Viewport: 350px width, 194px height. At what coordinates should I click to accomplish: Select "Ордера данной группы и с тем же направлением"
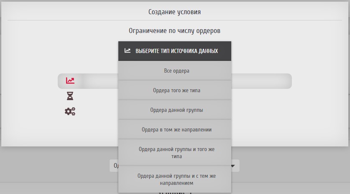click(x=174, y=179)
